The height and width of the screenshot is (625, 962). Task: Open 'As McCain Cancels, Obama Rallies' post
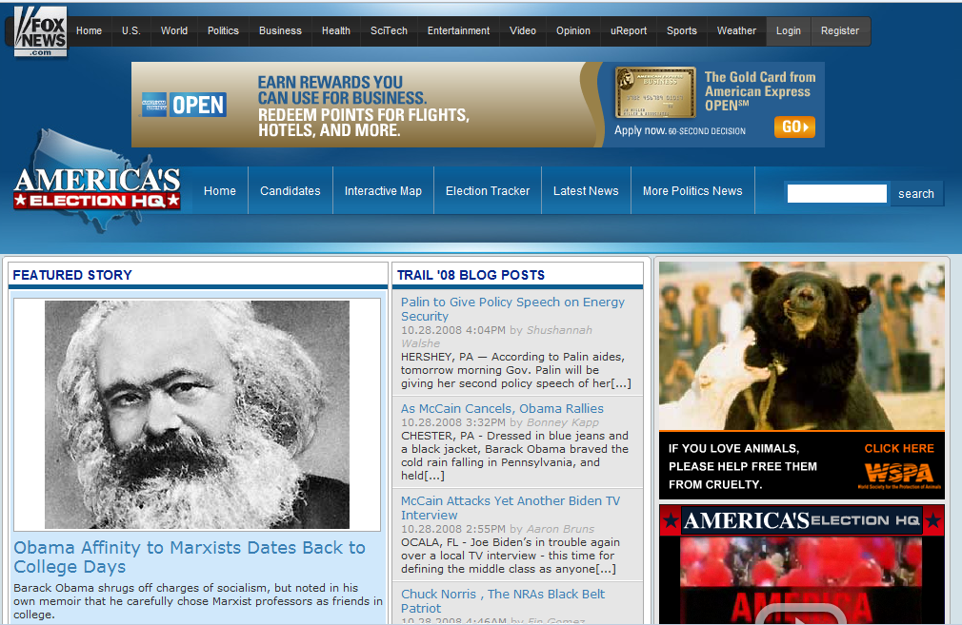pyautogui.click(x=502, y=408)
